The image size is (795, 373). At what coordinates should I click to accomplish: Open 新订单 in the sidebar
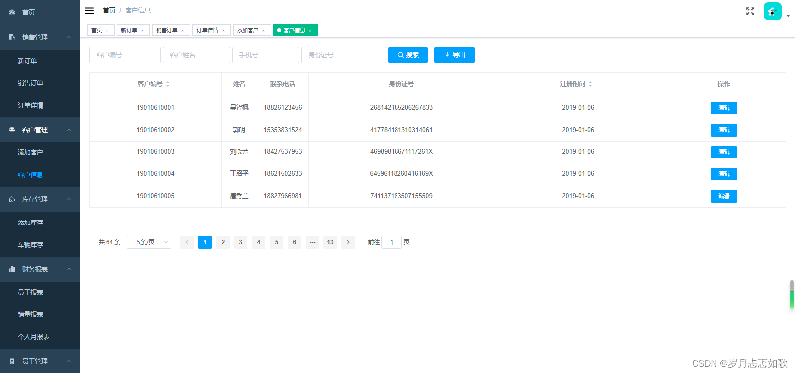pyautogui.click(x=40, y=61)
